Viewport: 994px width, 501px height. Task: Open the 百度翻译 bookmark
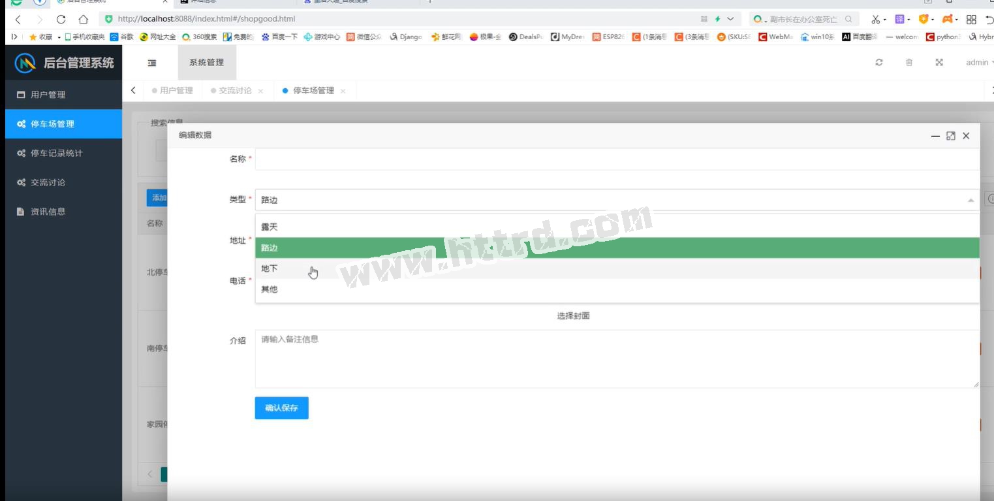tap(860, 37)
